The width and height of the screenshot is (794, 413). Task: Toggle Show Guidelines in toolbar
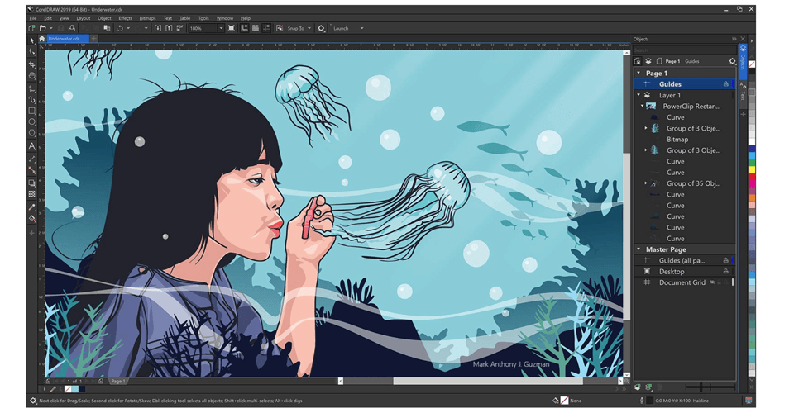(x=266, y=28)
